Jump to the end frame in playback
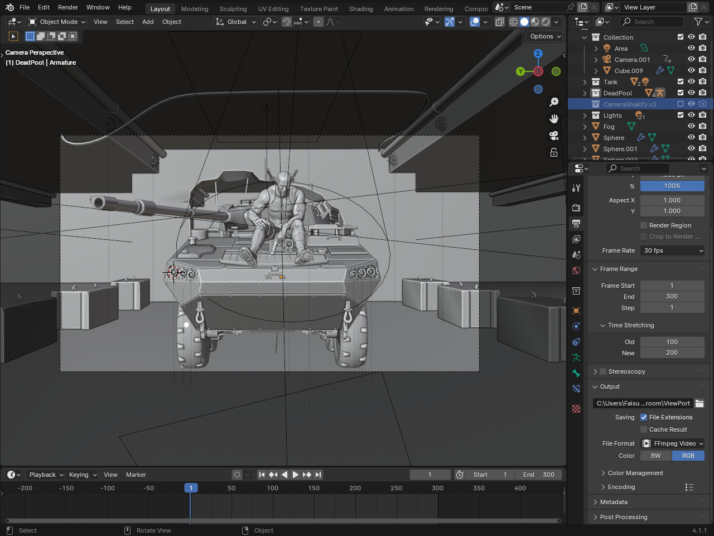The width and height of the screenshot is (714, 536). click(x=318, y=475)
